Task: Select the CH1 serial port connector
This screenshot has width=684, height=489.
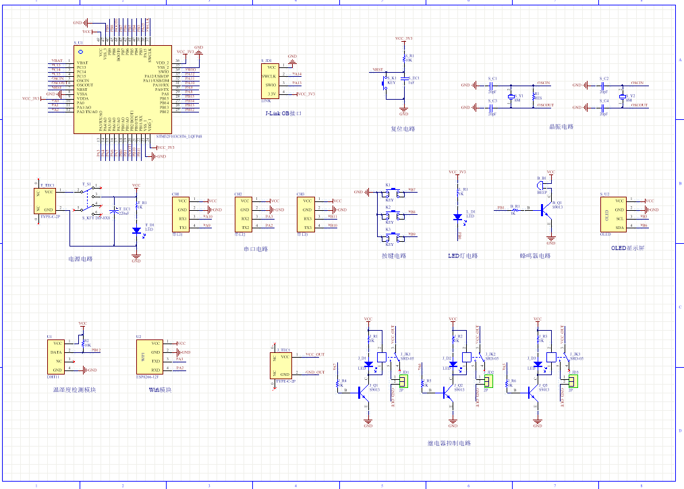Action: click(x=182, y=214)
